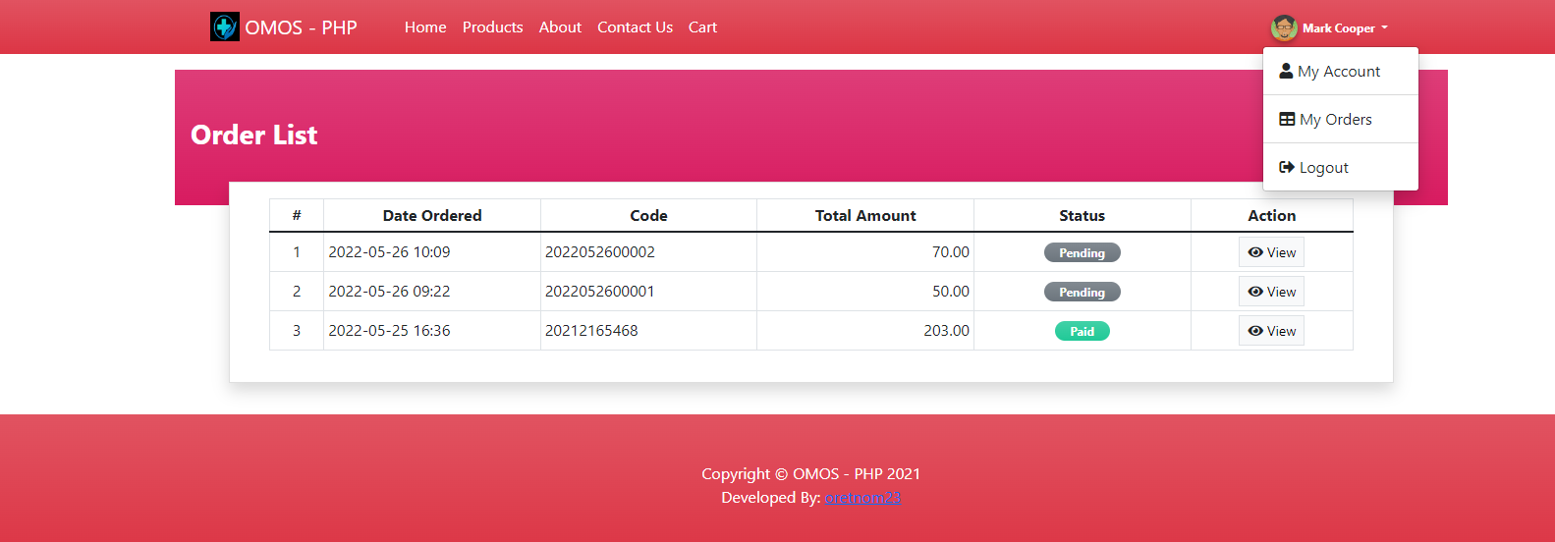Choose Logout from the user menu
The width and height of the screenshot is (1555, 542).
pyautogui.click(x=1340, y=167)
